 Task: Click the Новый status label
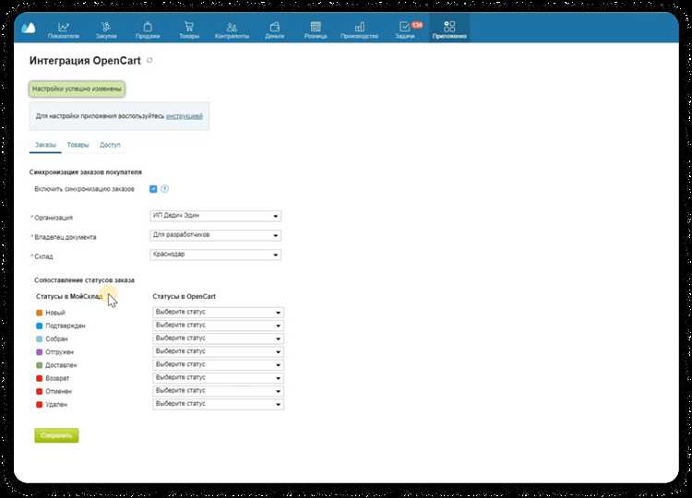(x=55, y=313)
